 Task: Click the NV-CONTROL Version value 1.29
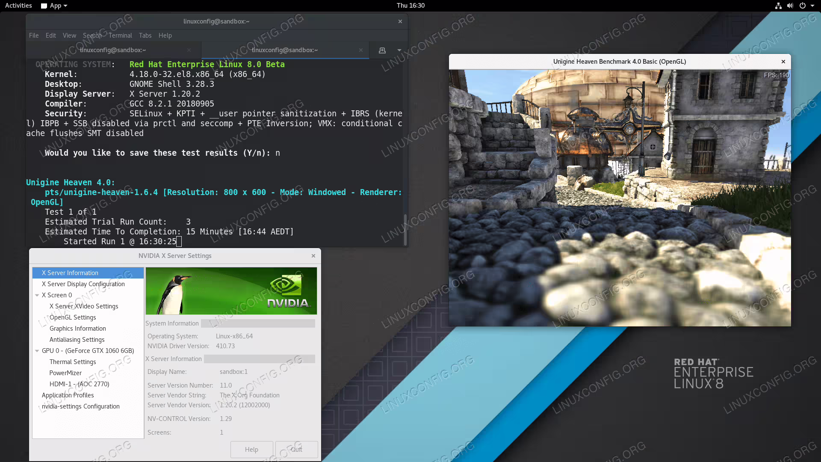click(x=226, y=419)
